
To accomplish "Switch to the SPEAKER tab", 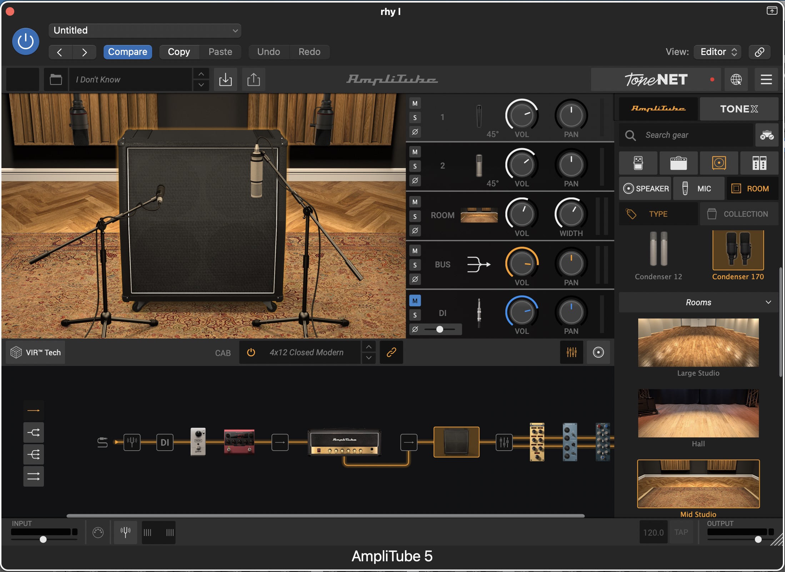I will coord(645,189).
